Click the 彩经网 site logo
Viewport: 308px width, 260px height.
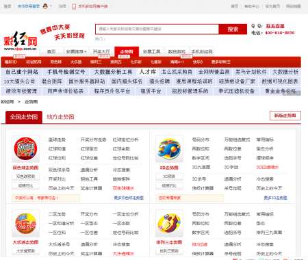(x=20, y=41)
